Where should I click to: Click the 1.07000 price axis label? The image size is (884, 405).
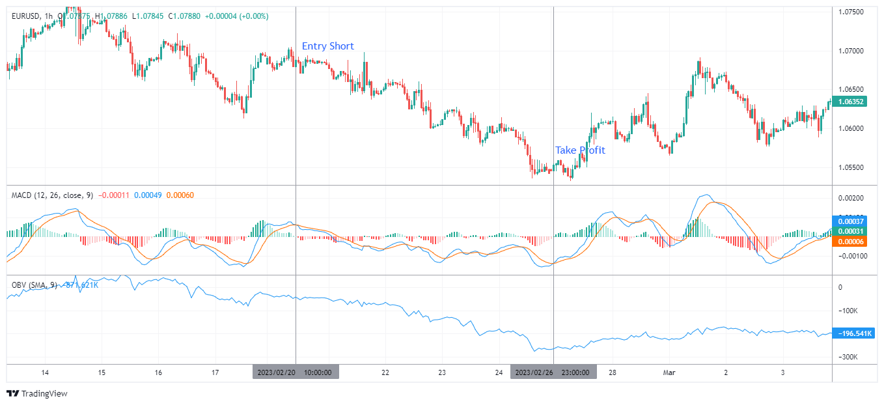[851, 51]
